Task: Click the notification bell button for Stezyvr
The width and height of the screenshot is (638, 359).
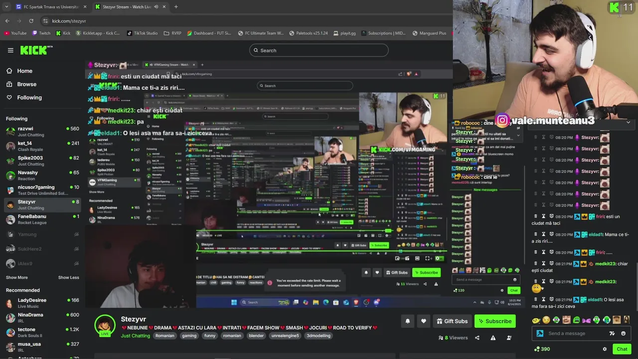Action: coord(407,321)
